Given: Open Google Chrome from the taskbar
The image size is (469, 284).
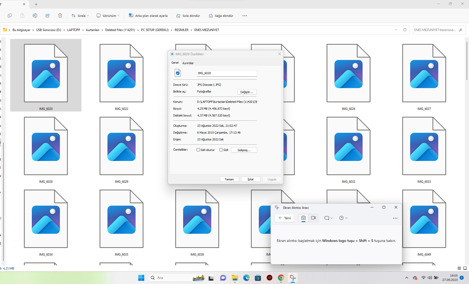Looking at the screenshot, I should 281,278.
